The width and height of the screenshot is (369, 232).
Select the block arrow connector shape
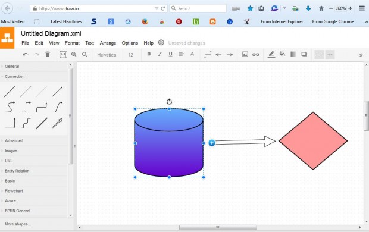point(57,123)
